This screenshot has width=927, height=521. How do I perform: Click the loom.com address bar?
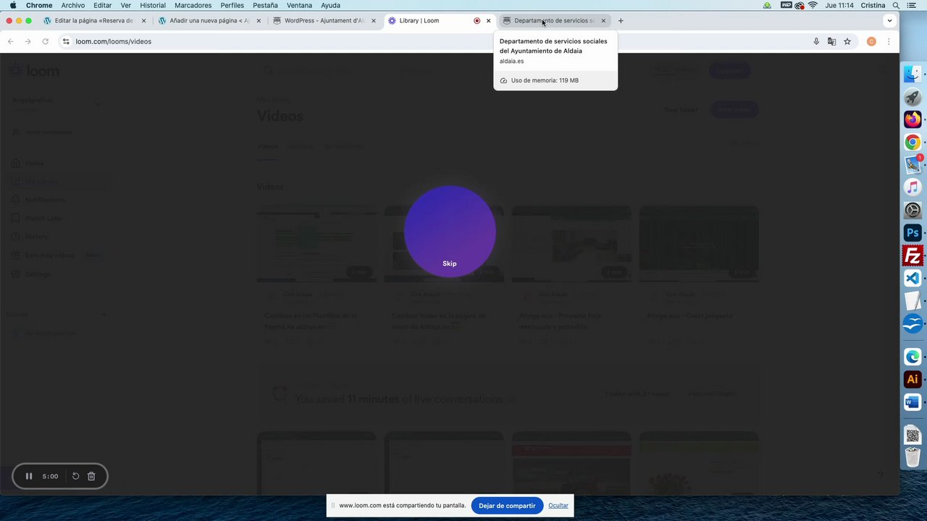click(x=435, y=41)
